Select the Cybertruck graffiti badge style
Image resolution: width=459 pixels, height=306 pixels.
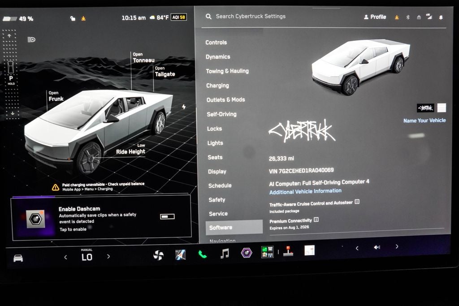pos(425,108)
